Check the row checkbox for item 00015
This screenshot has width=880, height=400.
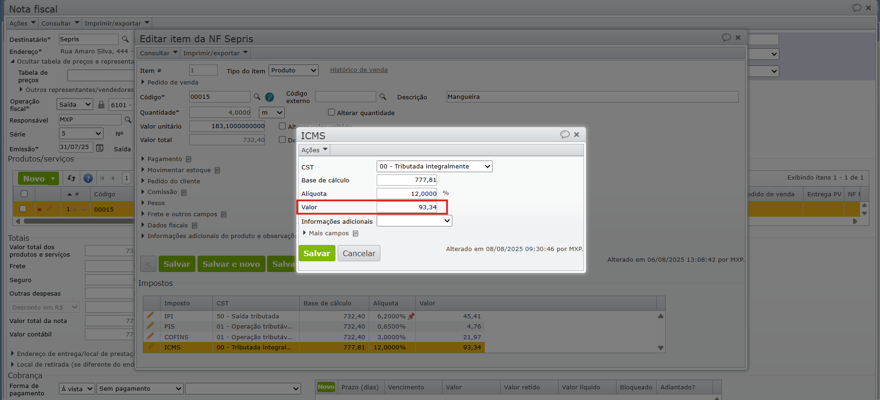pos(23,209)
